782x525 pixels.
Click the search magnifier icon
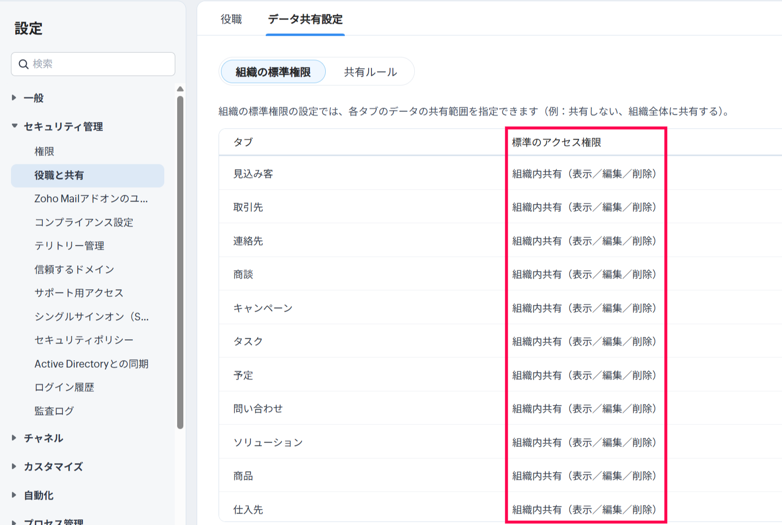[x=23, y=64]
